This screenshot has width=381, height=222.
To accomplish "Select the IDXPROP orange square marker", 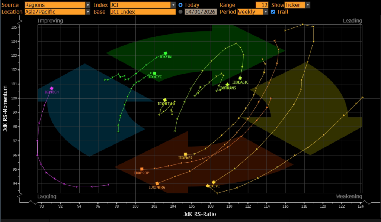I will (x=142, y=169).
